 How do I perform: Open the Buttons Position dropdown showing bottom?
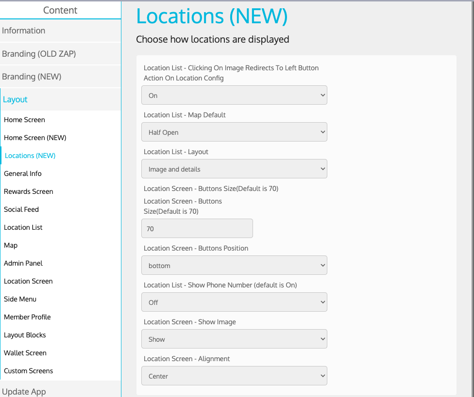234,265
